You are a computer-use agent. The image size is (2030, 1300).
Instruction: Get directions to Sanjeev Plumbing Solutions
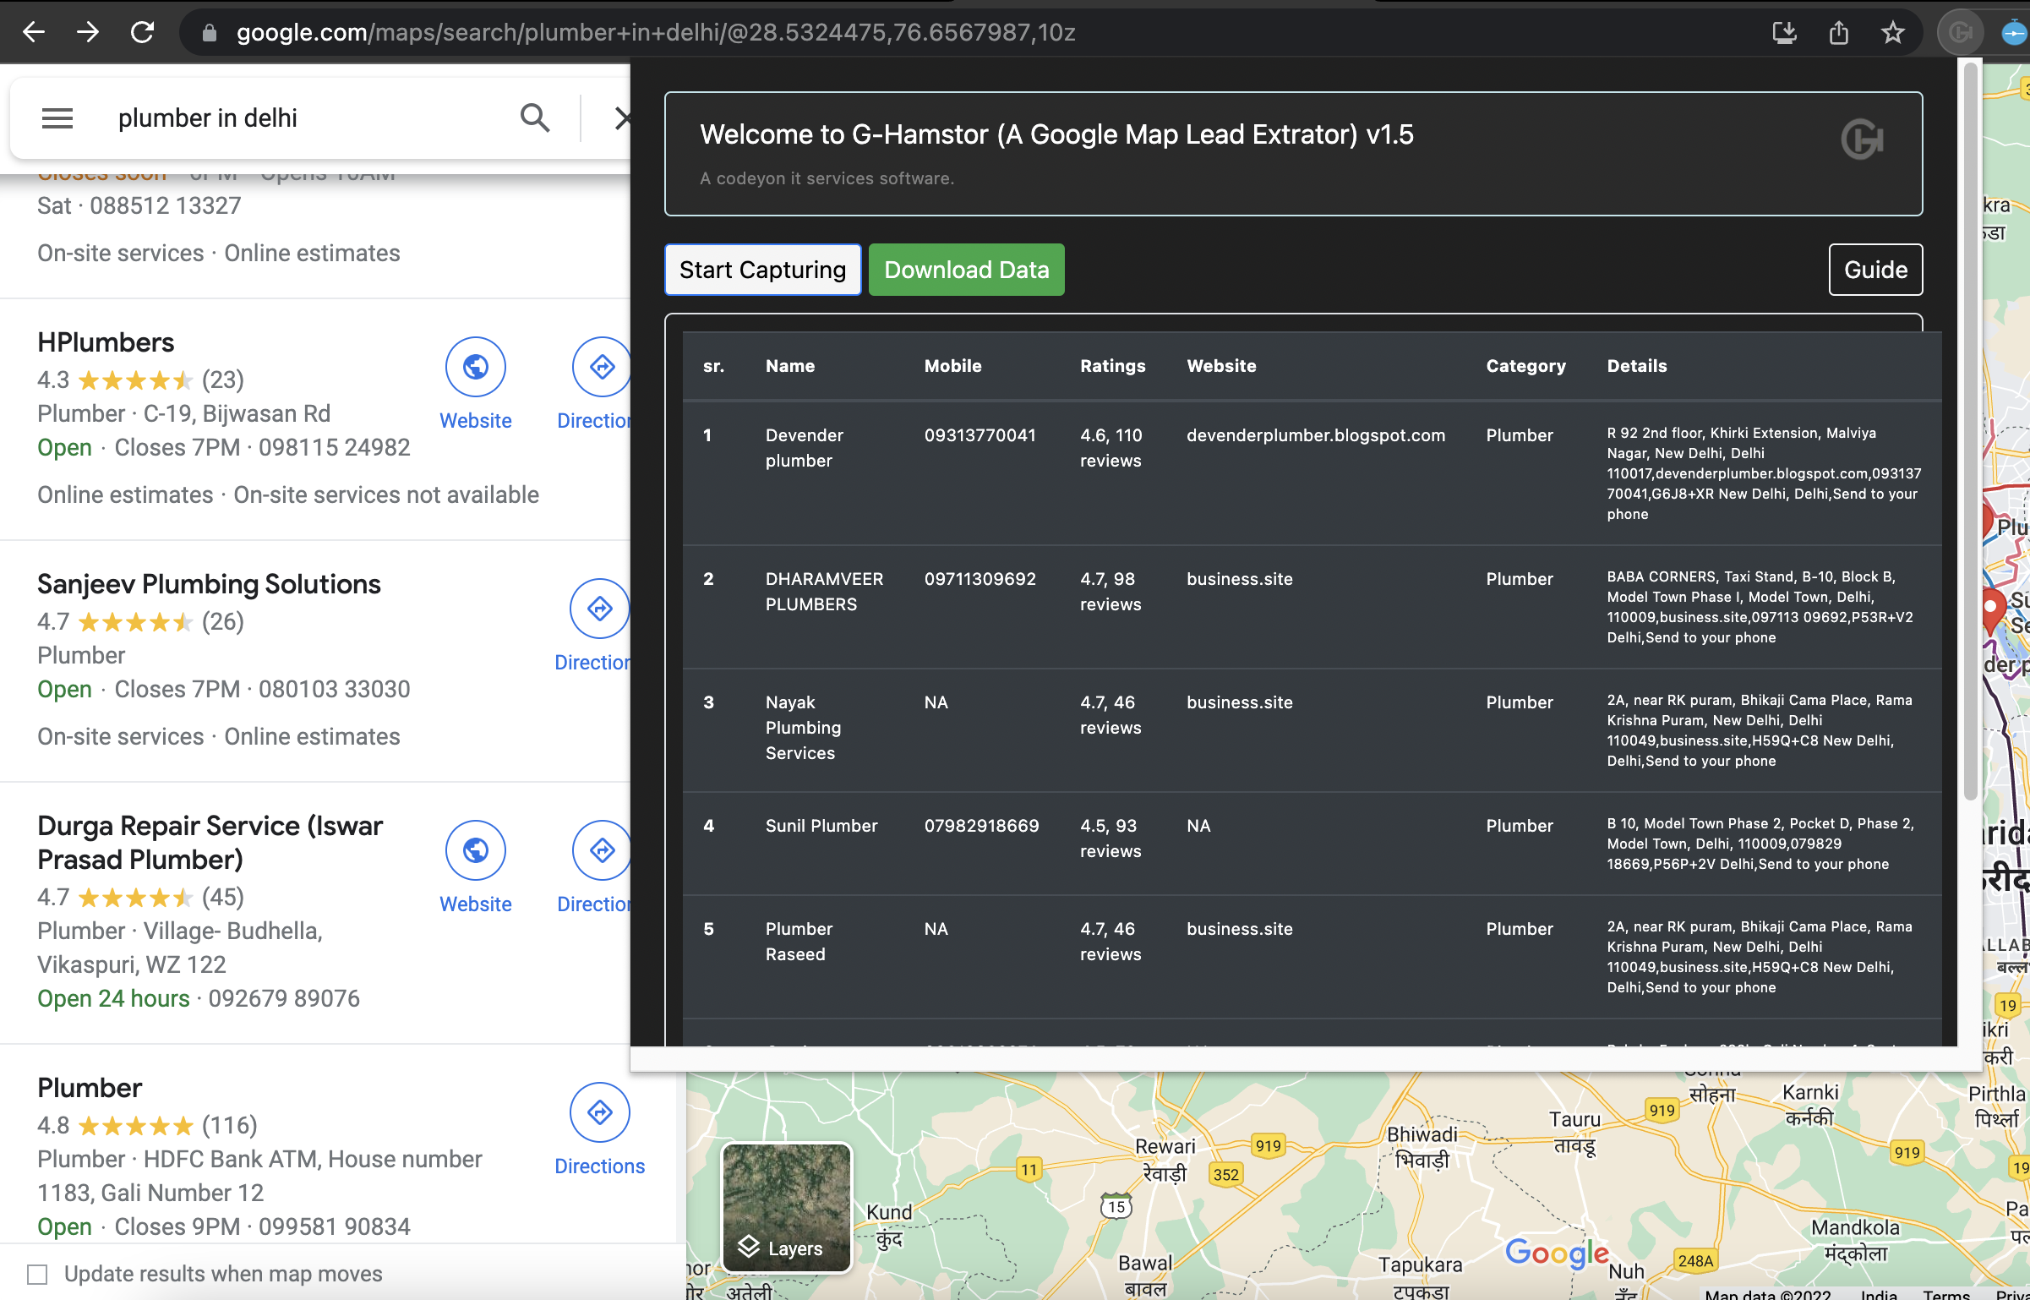(599, 609)
